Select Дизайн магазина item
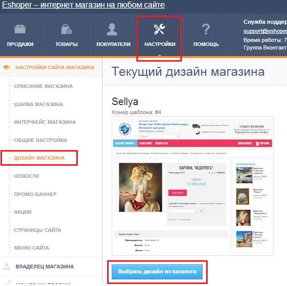This screenshot has width=287, height=286. tap(39, 158)
